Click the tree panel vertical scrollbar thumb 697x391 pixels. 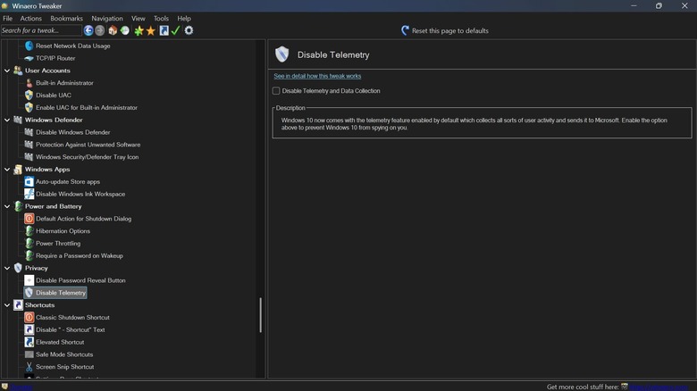261,315
